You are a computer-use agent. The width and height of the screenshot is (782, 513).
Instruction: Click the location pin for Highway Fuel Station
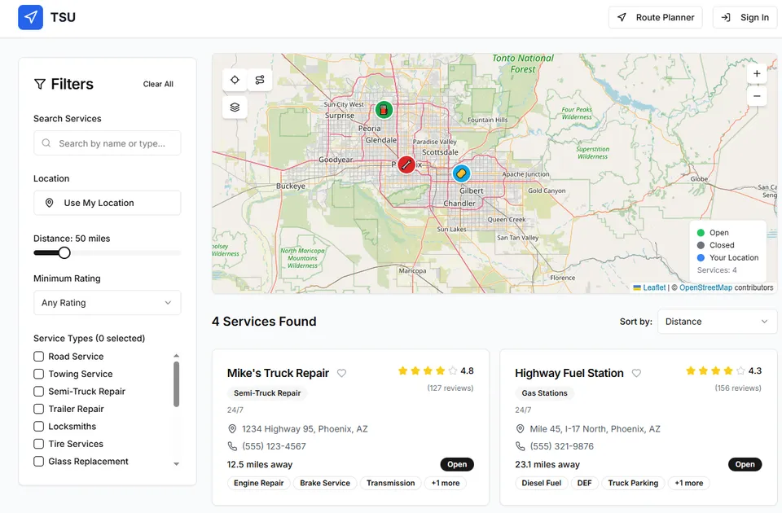[521, 429]
